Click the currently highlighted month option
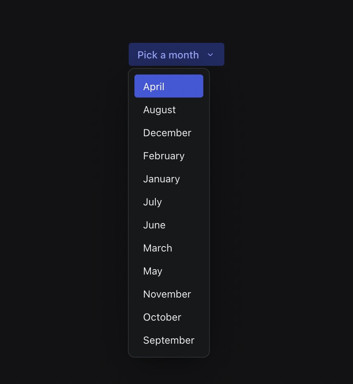Screen dimensions: 353x384 169,86
